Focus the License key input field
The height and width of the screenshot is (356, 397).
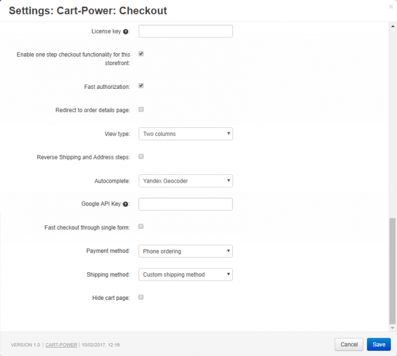click(x=185, y=31)
